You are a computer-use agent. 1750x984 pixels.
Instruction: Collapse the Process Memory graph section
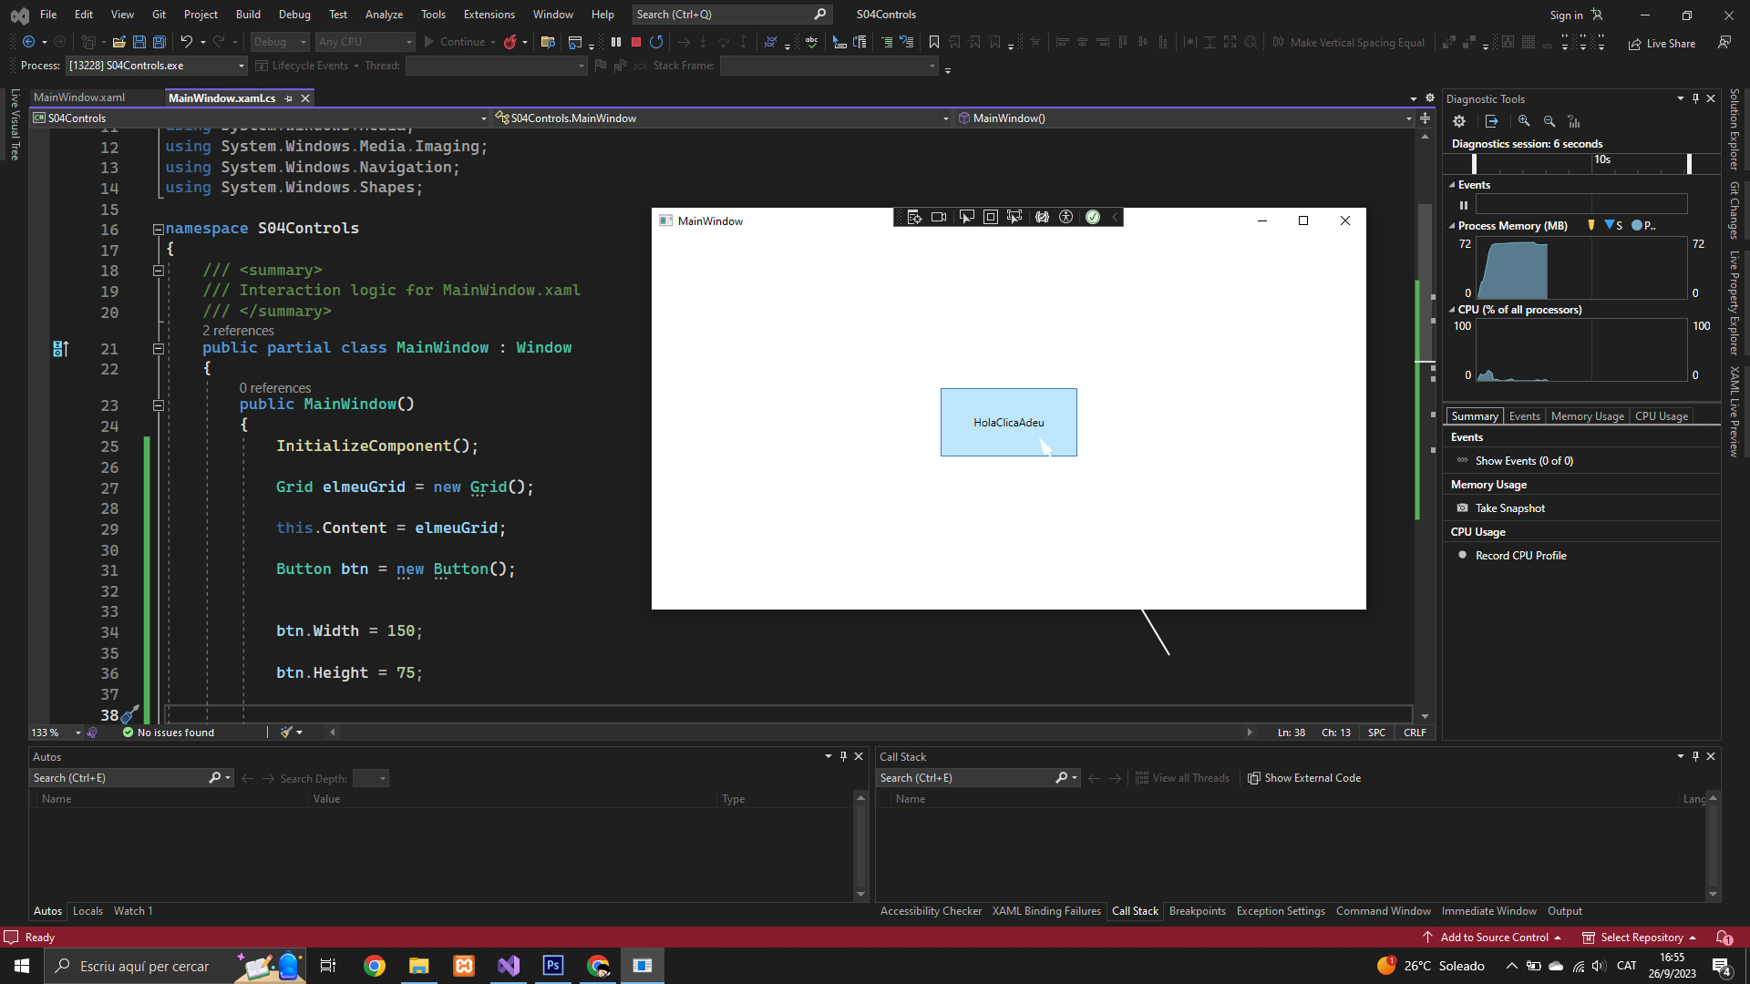(1452, 226)
